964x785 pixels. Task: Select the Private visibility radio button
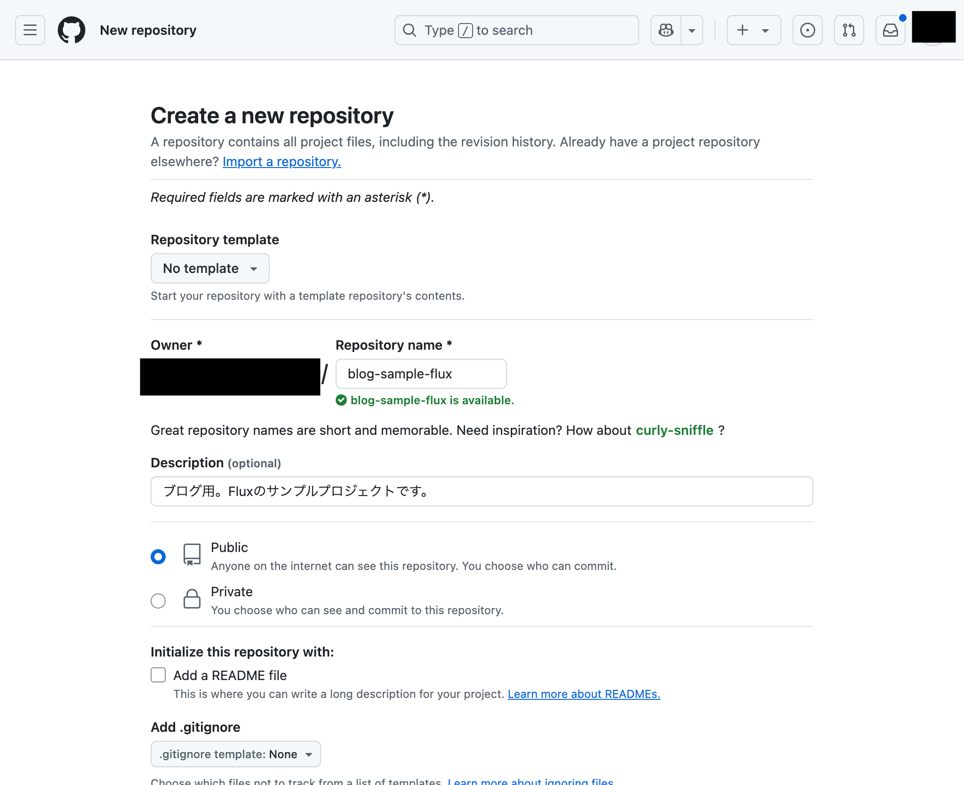click(158, 601)
